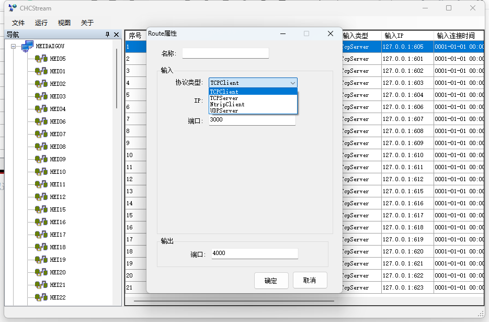Select the HEI20 node icon

(x=41, y=272)
